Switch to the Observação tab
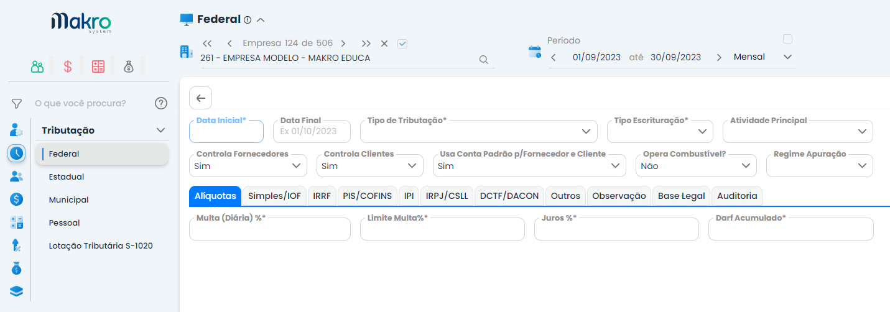Viewport: 890px width, 312px height. [x=619, y=196]
